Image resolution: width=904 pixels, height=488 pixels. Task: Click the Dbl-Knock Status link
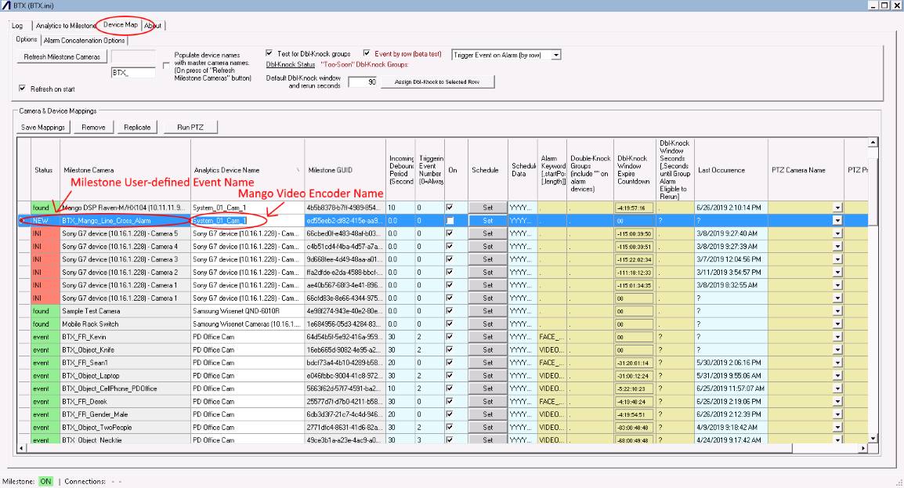[291, 64]
